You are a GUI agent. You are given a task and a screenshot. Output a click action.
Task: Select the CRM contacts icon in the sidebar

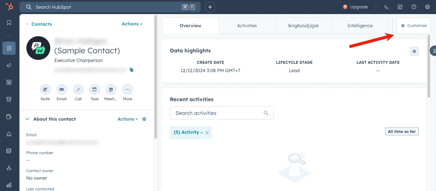tap(9, 48)
